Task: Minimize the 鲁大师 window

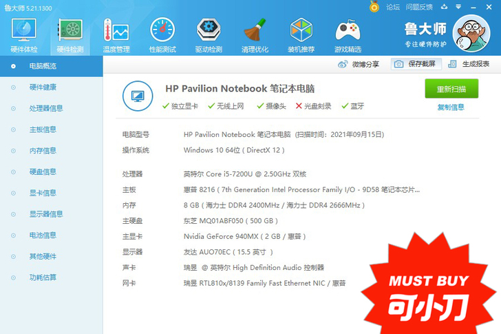Action: point(473,7)
